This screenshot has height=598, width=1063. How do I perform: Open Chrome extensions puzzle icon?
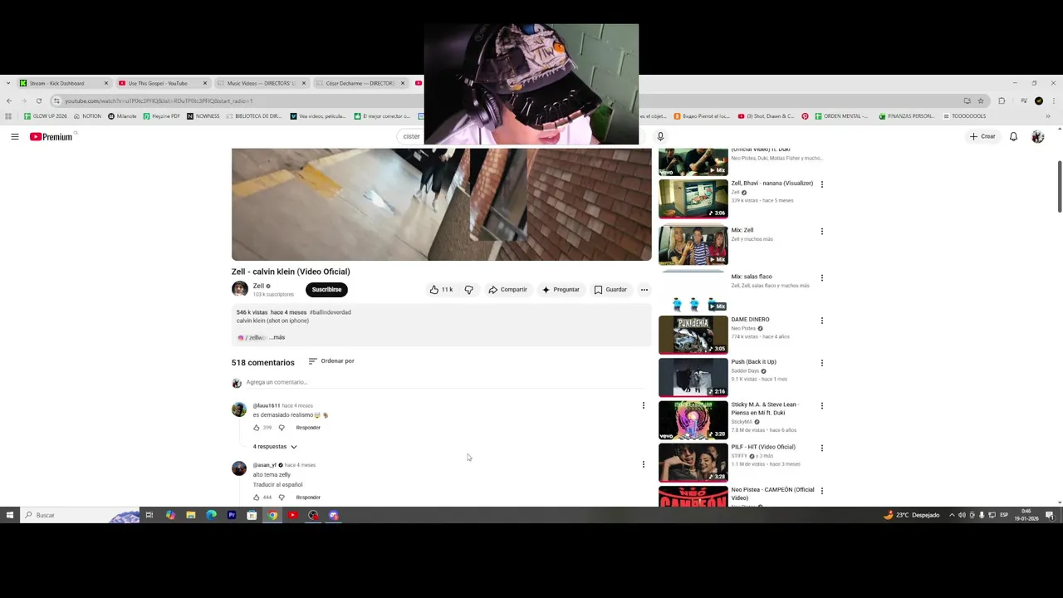pos(1002,100)
